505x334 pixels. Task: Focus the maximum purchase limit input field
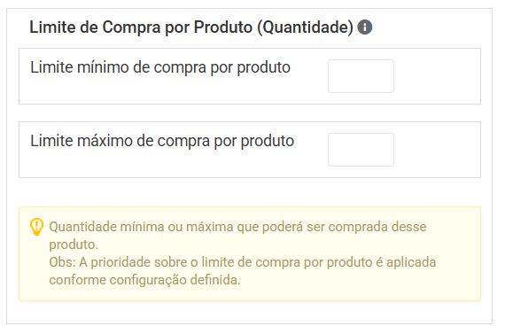click(361, 150)
